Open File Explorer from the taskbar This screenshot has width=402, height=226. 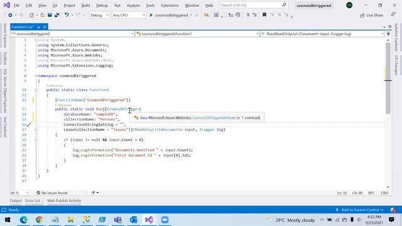coord(70,220)
